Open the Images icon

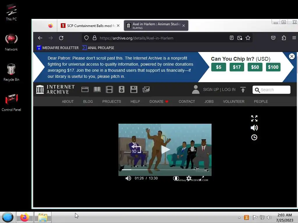pyautogui.click(x=146, y=89)
